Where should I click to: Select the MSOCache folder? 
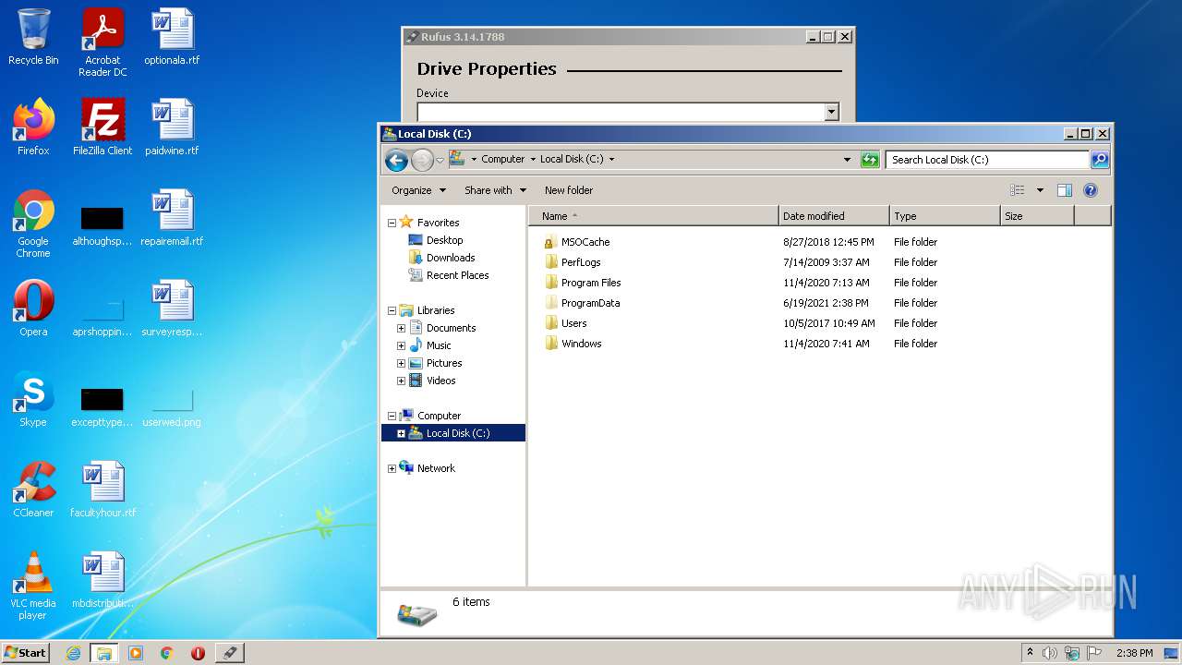585,242
